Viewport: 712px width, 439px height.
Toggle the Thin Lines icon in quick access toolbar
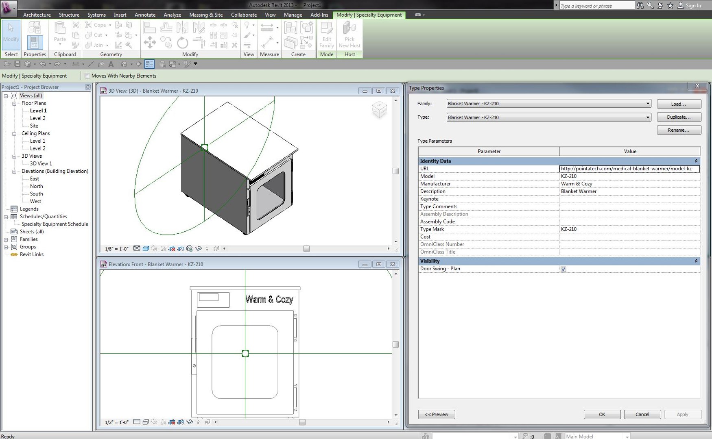(x=149, y=64)
